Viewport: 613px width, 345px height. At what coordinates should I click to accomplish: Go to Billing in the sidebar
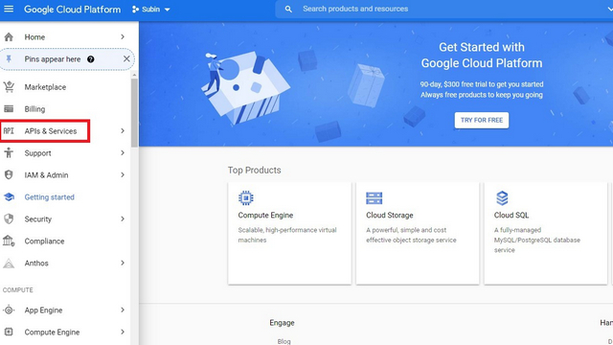(34, 109)
